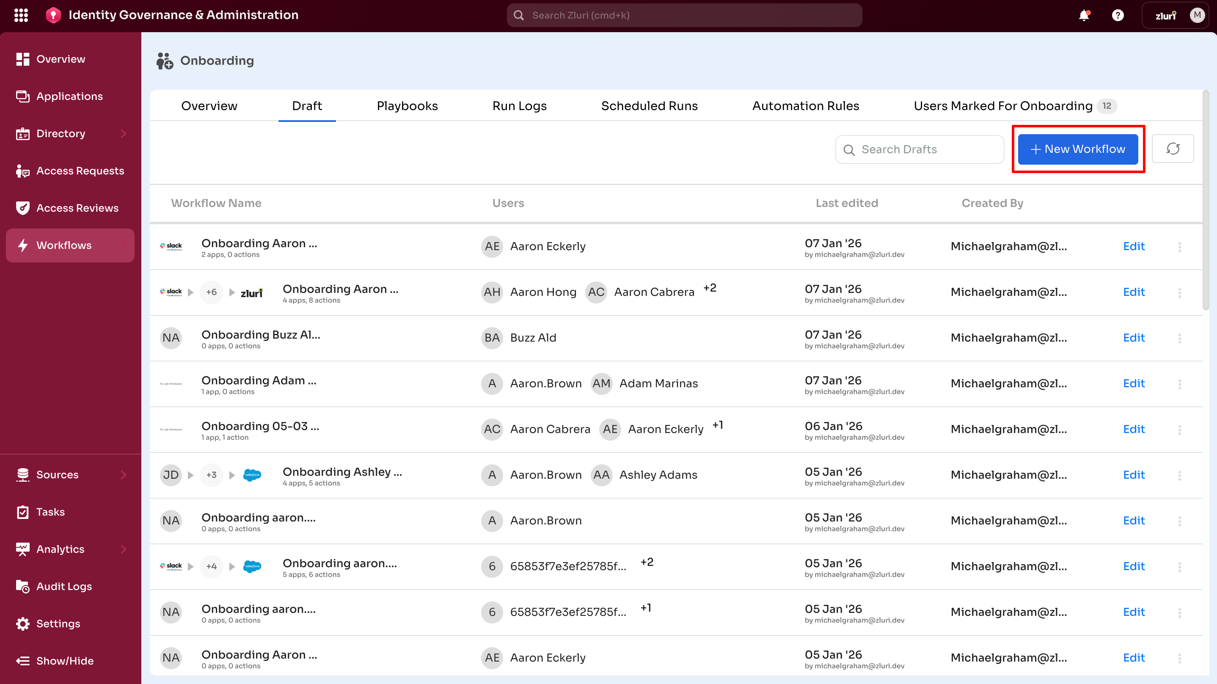Refresh the drafts list
The image size is (1217, 684).
coord(1173,149)
